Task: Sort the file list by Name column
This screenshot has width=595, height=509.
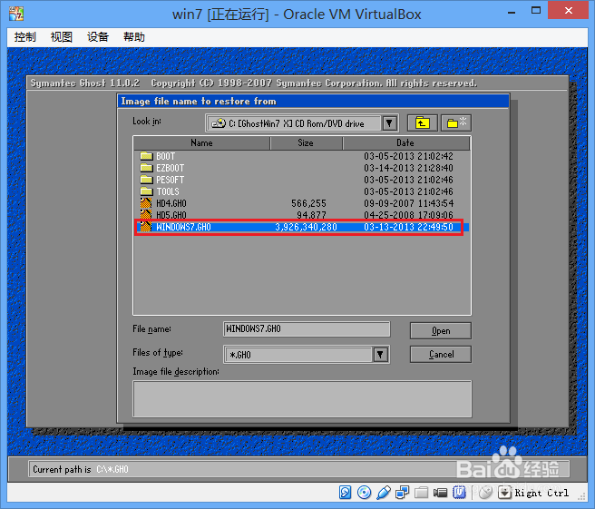Action: pos(202,143)
